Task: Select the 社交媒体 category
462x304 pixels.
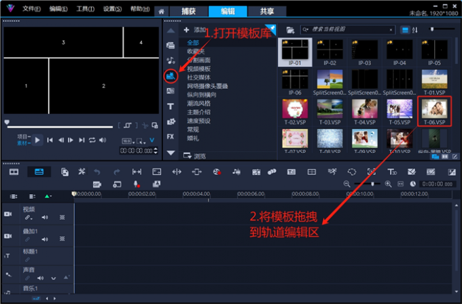Action: (x=199, y=77)
